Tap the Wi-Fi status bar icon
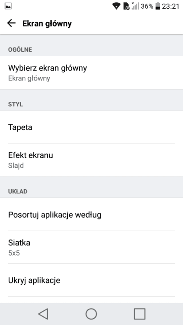The height and width of the screenshot is (325, 183). pos(116,6)
